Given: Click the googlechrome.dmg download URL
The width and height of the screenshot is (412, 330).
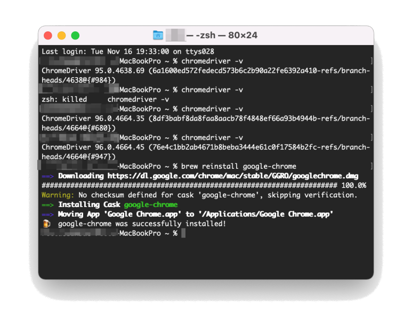Looking at the screenshot, I should (x=233, y=176).
